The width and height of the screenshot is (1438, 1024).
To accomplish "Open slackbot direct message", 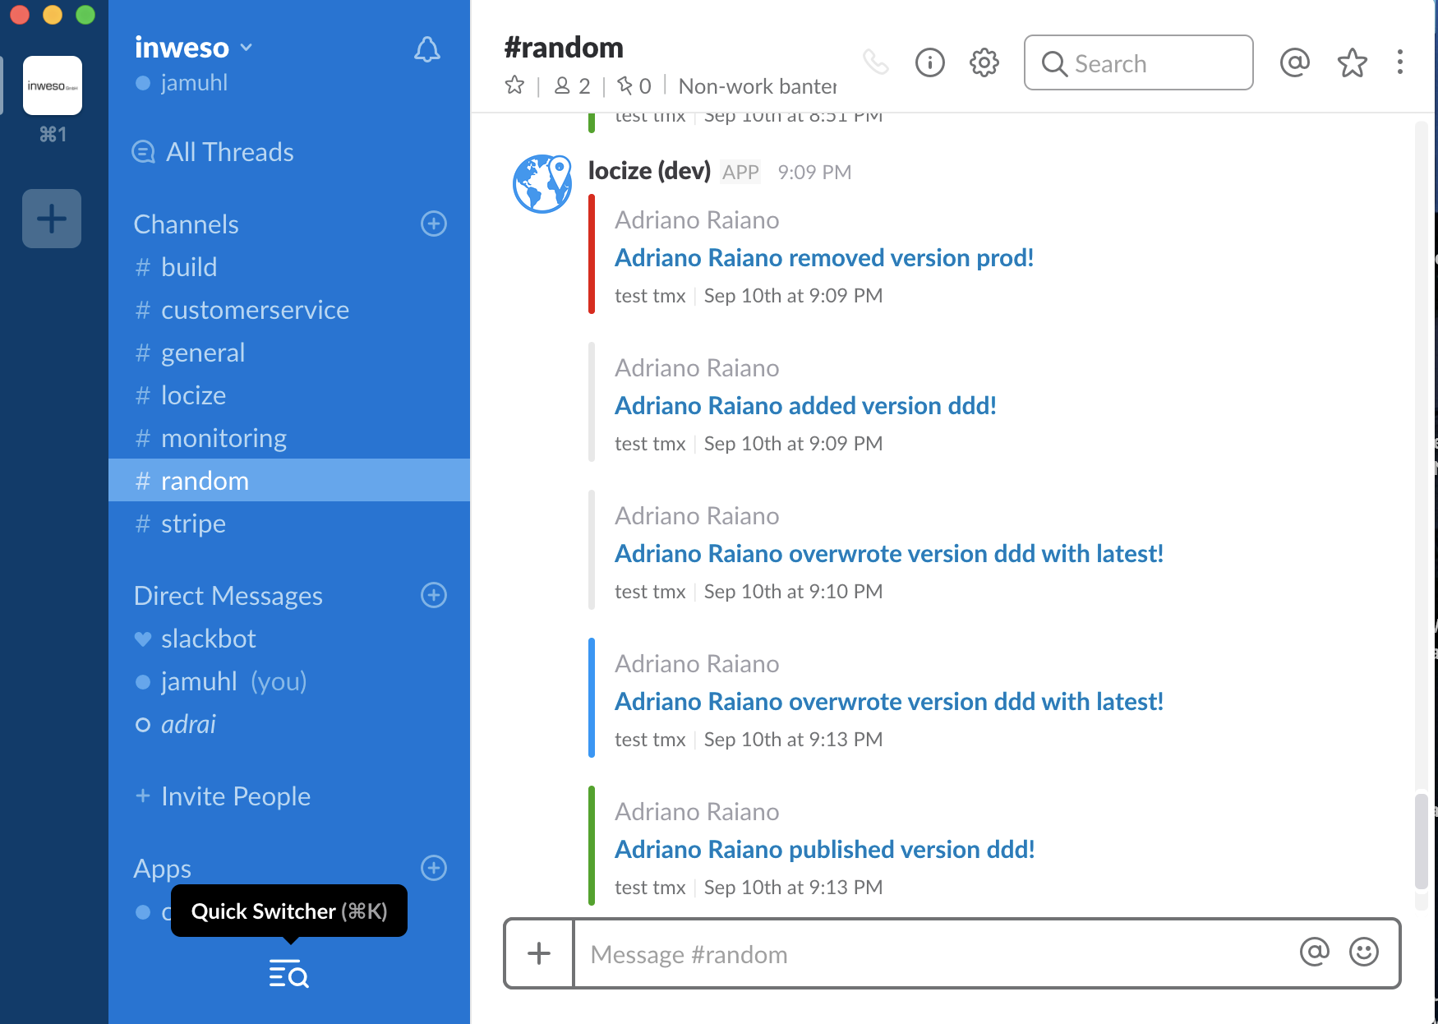I will [208, 639].
